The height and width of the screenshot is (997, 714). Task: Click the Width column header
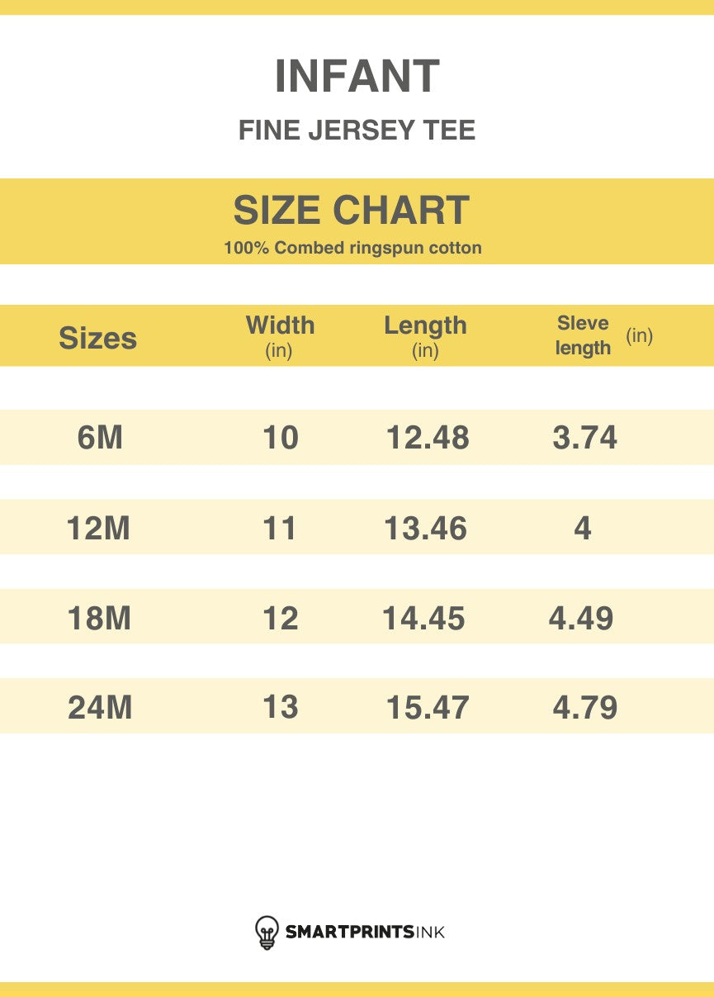[280, 335]
